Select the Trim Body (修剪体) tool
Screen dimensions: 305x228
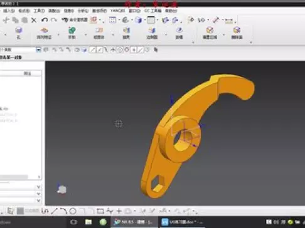(x=99, y=33)
